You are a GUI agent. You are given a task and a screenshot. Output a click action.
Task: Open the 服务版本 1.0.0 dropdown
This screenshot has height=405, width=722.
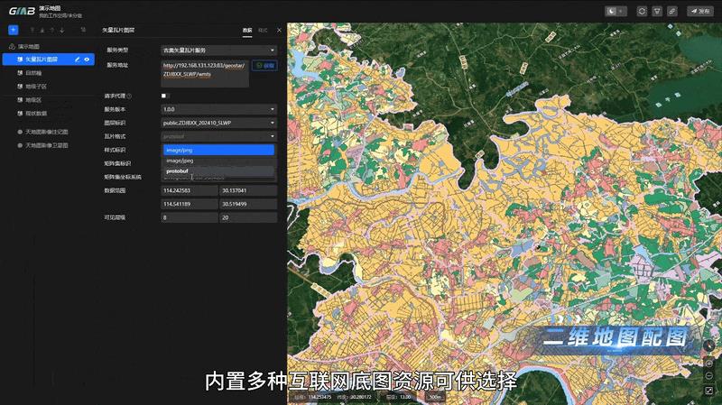click(218, 108)
